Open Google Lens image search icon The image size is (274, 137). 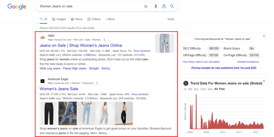click(164, 6)
